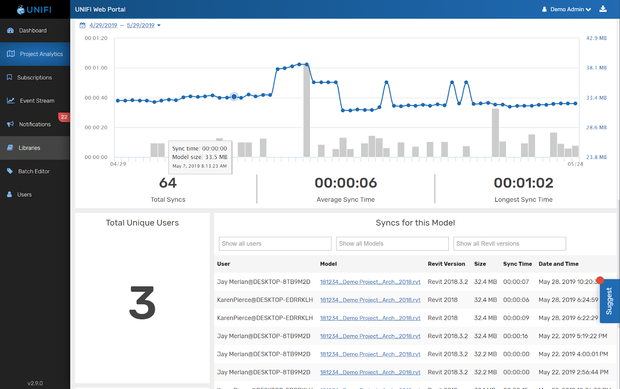Open model link in May 22 4:00:01 PM row
This screenshot has width=620, height=389.
point(370,354)
